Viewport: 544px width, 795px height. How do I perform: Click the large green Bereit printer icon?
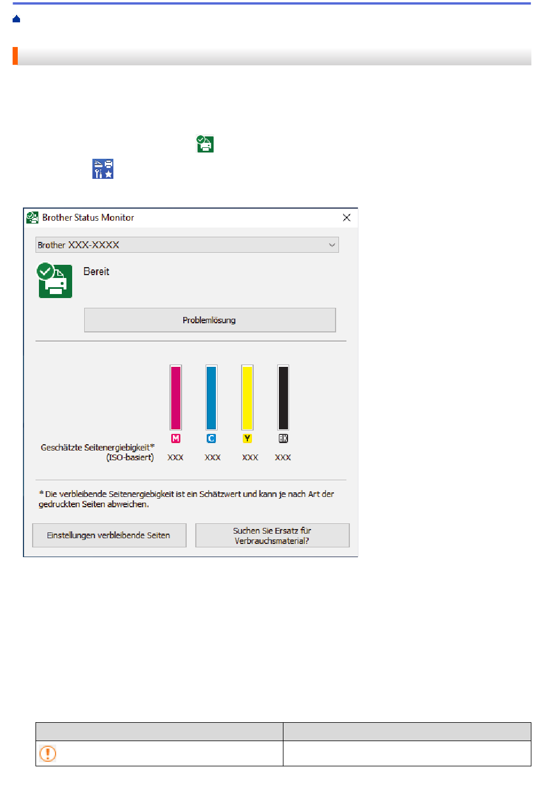click(55, 280)
